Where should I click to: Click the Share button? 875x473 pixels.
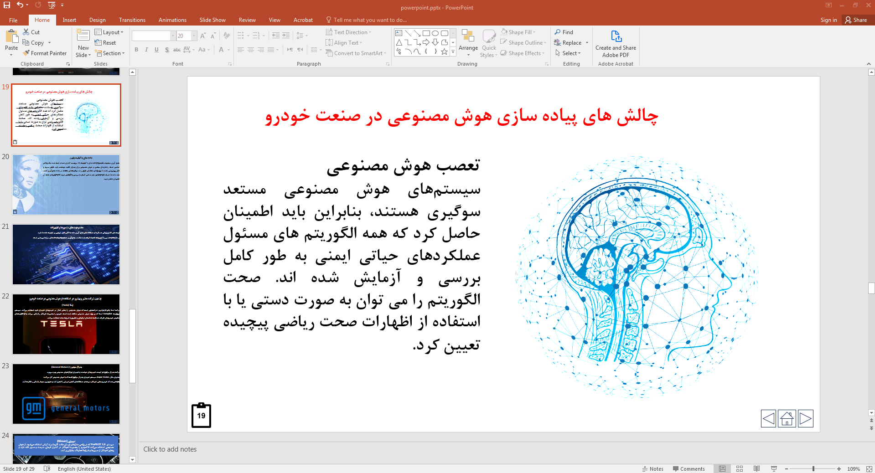(x=856, y=20)
